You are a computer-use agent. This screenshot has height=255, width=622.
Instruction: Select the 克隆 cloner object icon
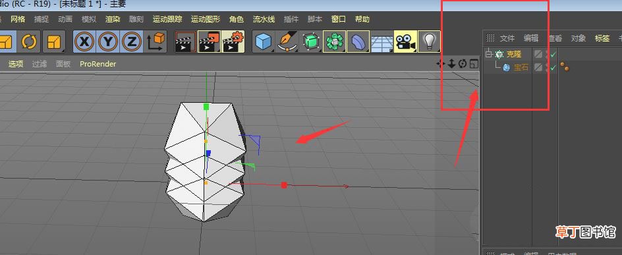click(x=499, y=54)
